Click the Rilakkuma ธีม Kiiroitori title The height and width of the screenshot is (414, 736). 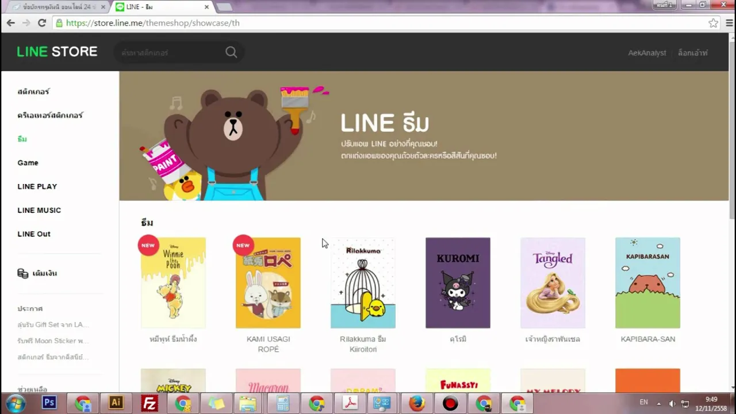point(363,344)
